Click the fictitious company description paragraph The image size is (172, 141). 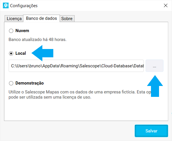click(x=80, y=95)
